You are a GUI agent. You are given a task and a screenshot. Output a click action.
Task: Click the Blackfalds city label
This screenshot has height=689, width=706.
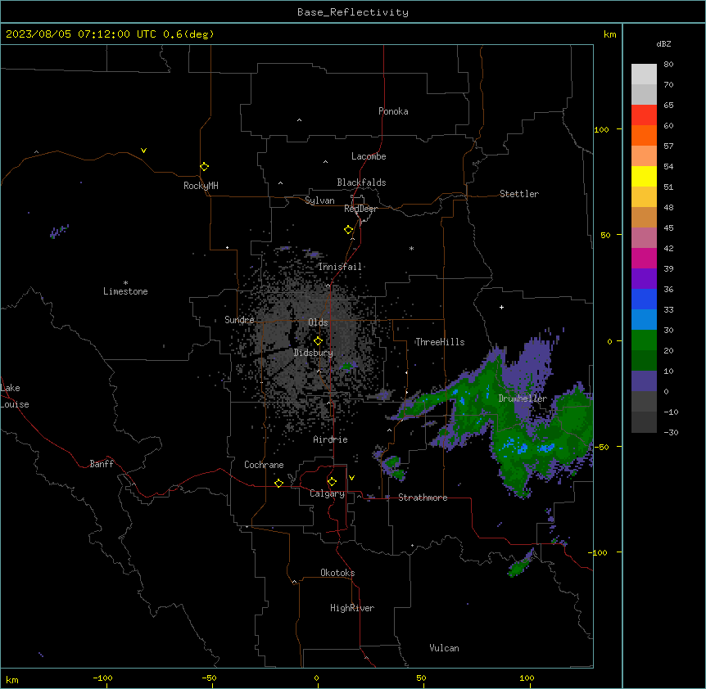(361, 182)
